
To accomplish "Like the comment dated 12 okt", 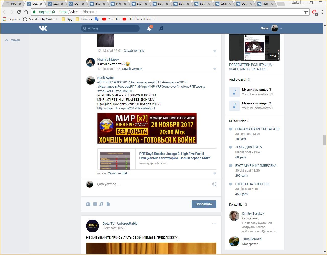I will (x=215, y=51).
